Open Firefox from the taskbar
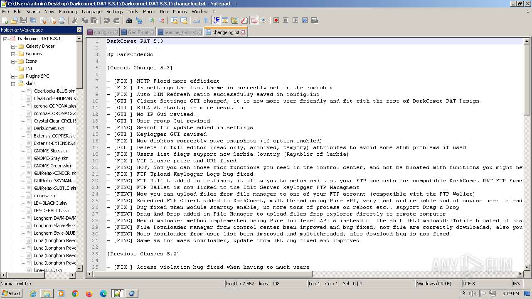This screenshot has width=532, height=299. [x=89, y=294]
